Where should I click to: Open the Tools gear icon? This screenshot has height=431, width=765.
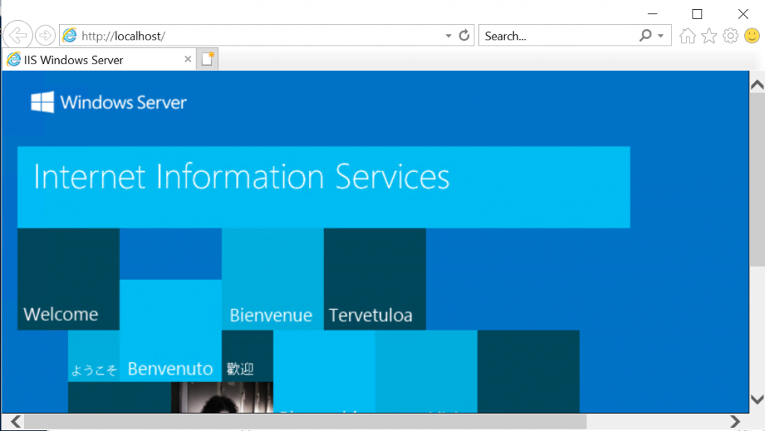(x=731, y=36)
